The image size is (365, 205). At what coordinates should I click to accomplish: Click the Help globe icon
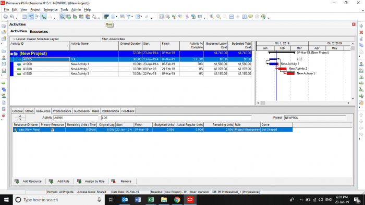[263, 17]
